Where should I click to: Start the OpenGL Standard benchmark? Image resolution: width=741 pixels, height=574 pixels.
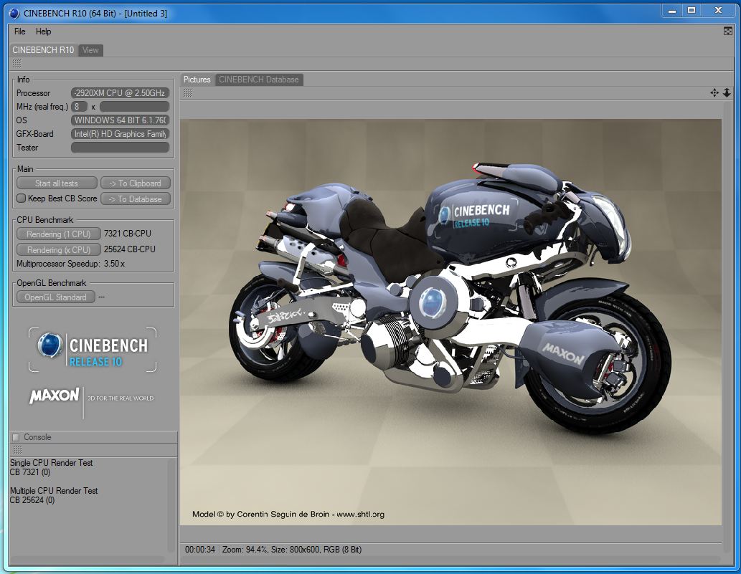pyautogui.click(x=56, y=297)
